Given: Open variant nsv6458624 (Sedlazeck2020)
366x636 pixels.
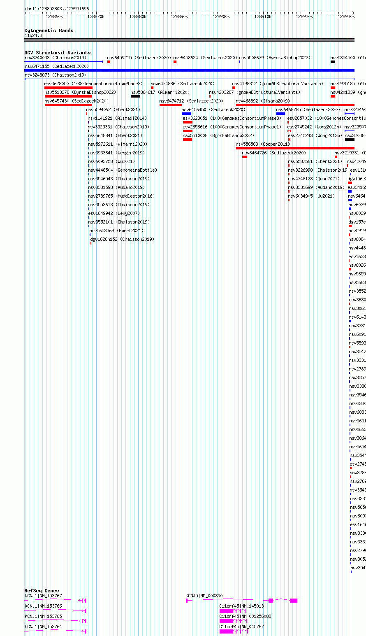Looking at the screenshot, I should [x=205, y=58].
